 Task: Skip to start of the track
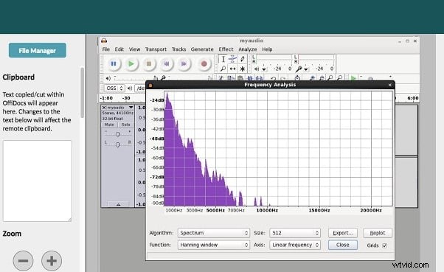166,64
